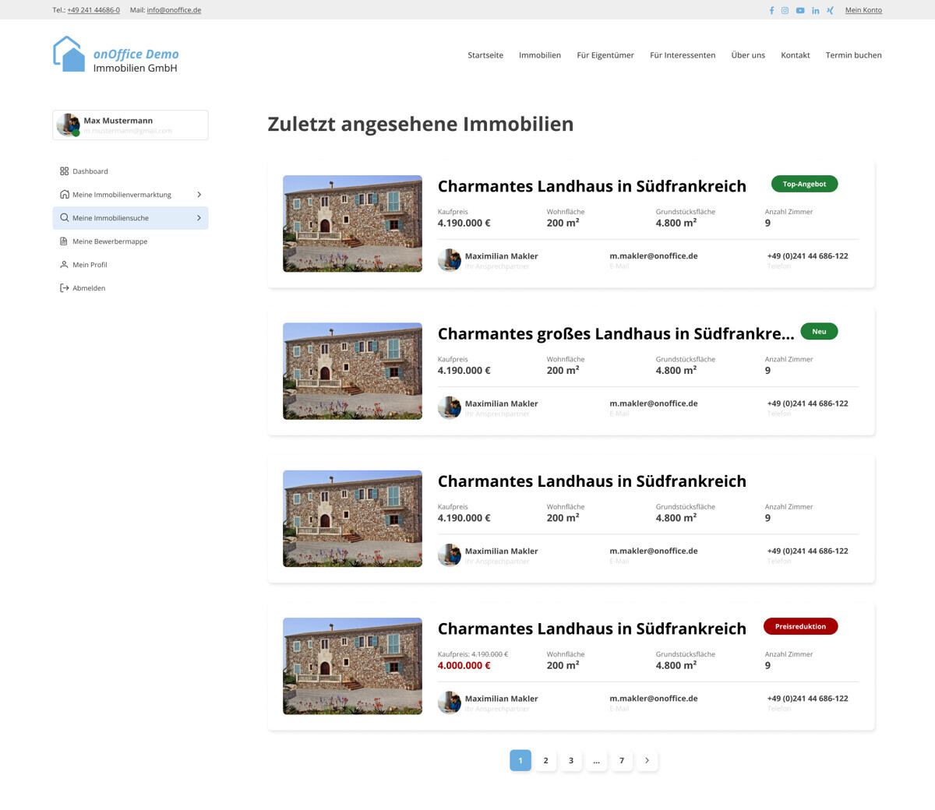Click the Preisreduktion badge on the discounted listing
The height and width of the screenshot is (810, 935).
click(800, 626)
